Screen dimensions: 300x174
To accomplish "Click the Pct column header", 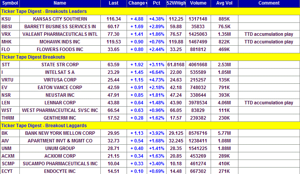I will [157, 3].
